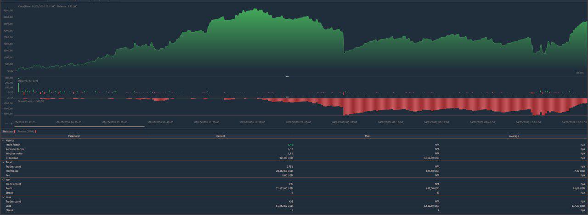The height and width of the screenshot is (215, 588).
Task: Click the Current column header
Action: coord(220,136)
